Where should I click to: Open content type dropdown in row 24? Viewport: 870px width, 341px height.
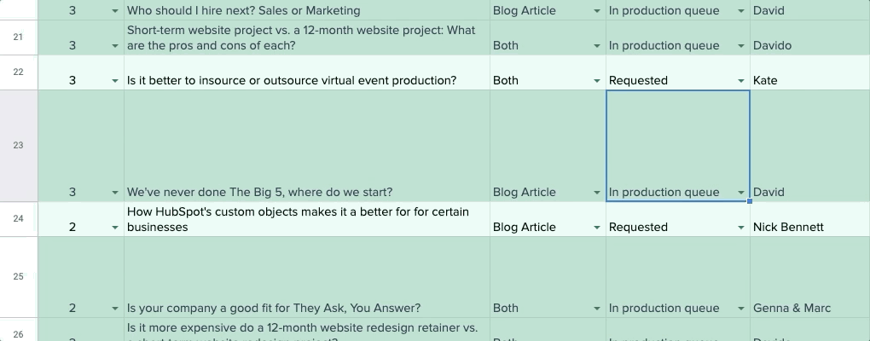coord(596,228)
